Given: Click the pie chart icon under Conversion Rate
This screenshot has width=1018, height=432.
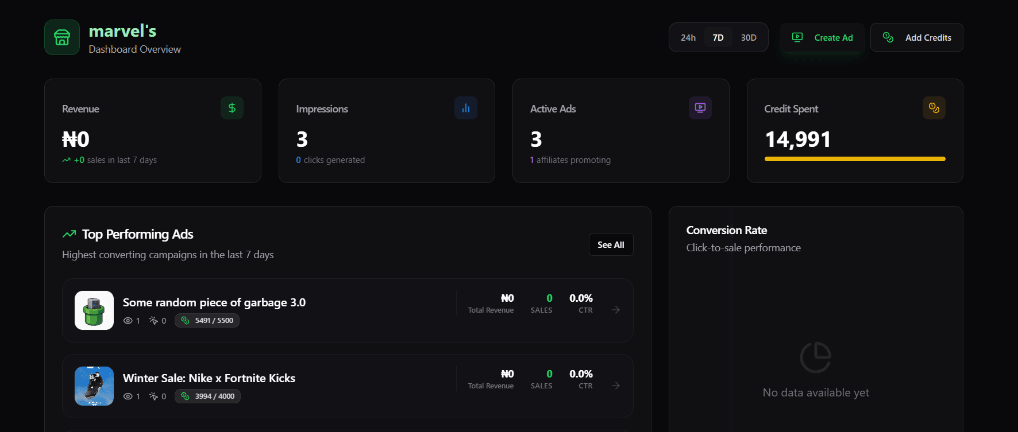Looking at the screenshot, I should (815, 357).
